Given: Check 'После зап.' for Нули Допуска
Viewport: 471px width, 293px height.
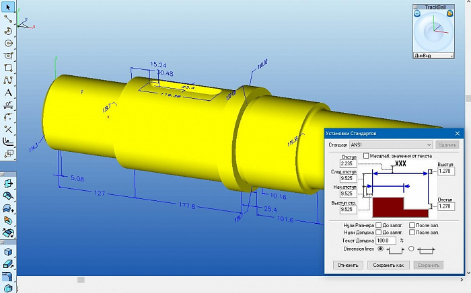Looking at the screenshot, I should pyautogui.click(x=412, y=233).
